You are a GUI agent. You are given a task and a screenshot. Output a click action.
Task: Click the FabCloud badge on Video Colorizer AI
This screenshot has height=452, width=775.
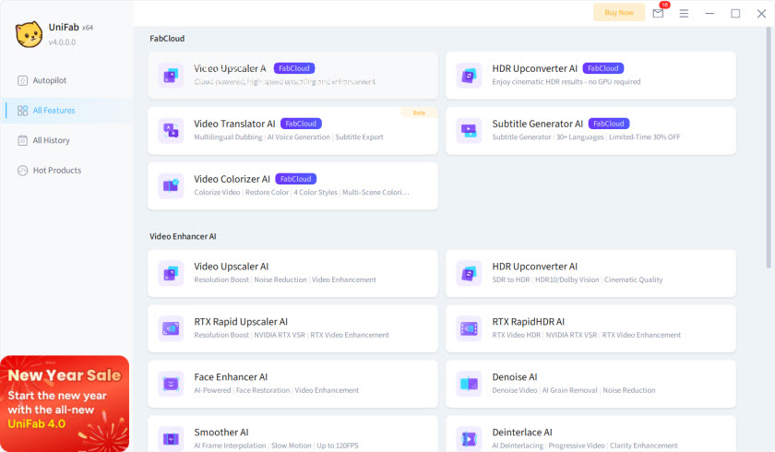295,179
